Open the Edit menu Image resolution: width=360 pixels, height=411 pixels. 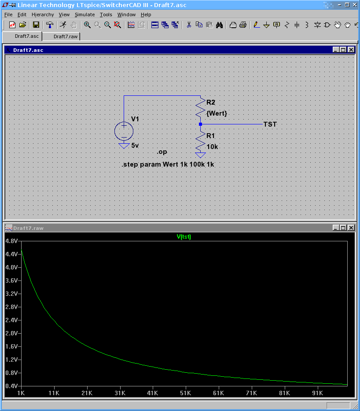pos(22,15)
